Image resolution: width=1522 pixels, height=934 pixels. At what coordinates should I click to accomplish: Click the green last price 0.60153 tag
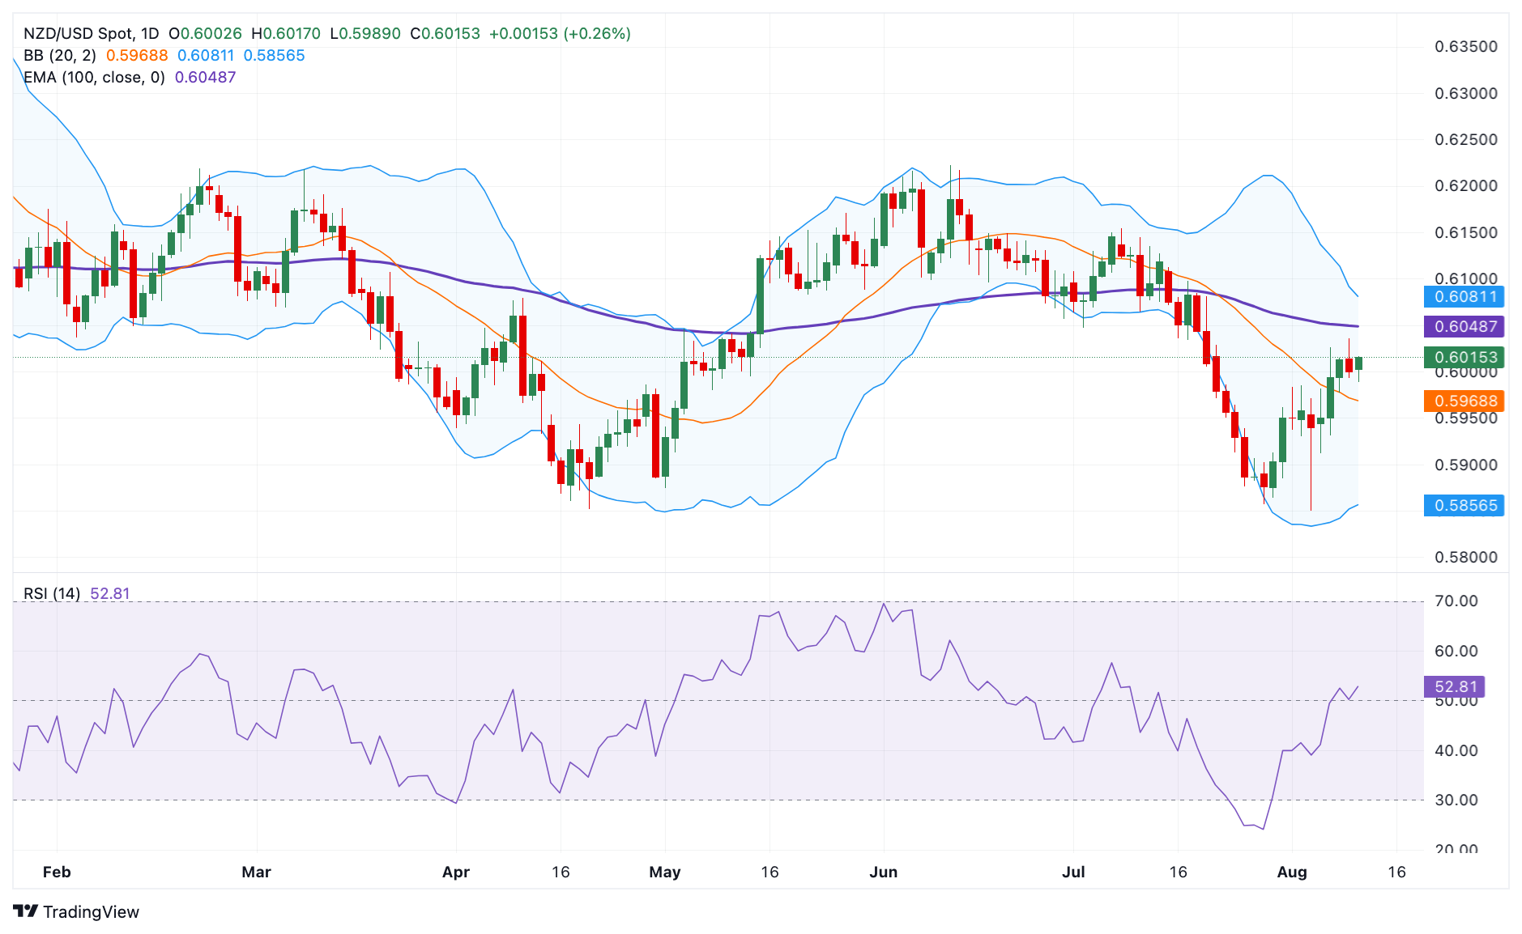[x=1464, y=358]
